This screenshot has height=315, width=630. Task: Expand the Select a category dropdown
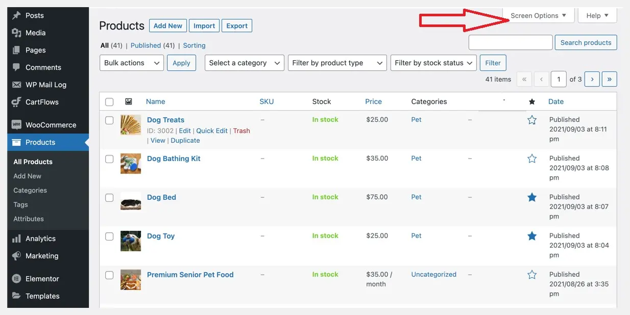point(244,63)
